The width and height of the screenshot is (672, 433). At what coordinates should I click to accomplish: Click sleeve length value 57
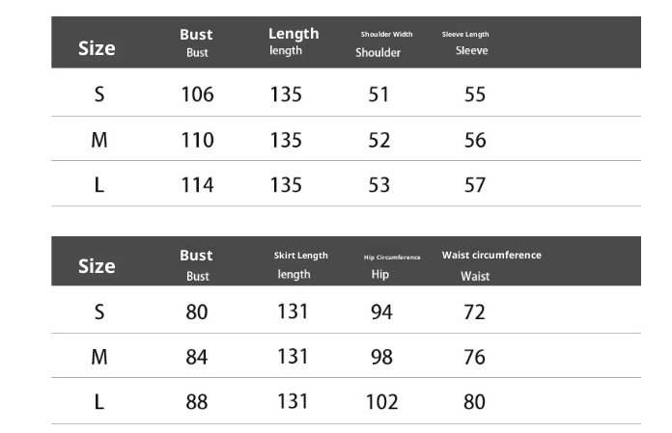475,184
